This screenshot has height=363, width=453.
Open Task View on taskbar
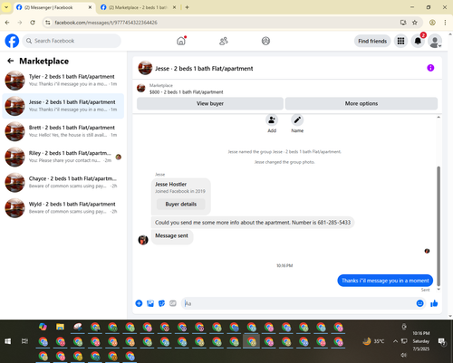point(24,341)
